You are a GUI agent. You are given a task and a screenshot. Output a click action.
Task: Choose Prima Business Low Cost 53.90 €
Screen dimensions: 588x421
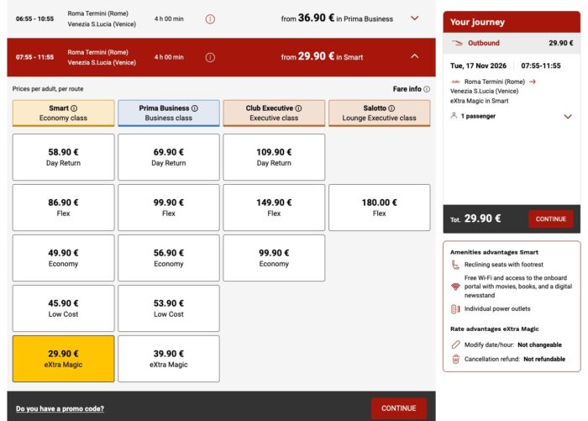click(x=169, y=308)
